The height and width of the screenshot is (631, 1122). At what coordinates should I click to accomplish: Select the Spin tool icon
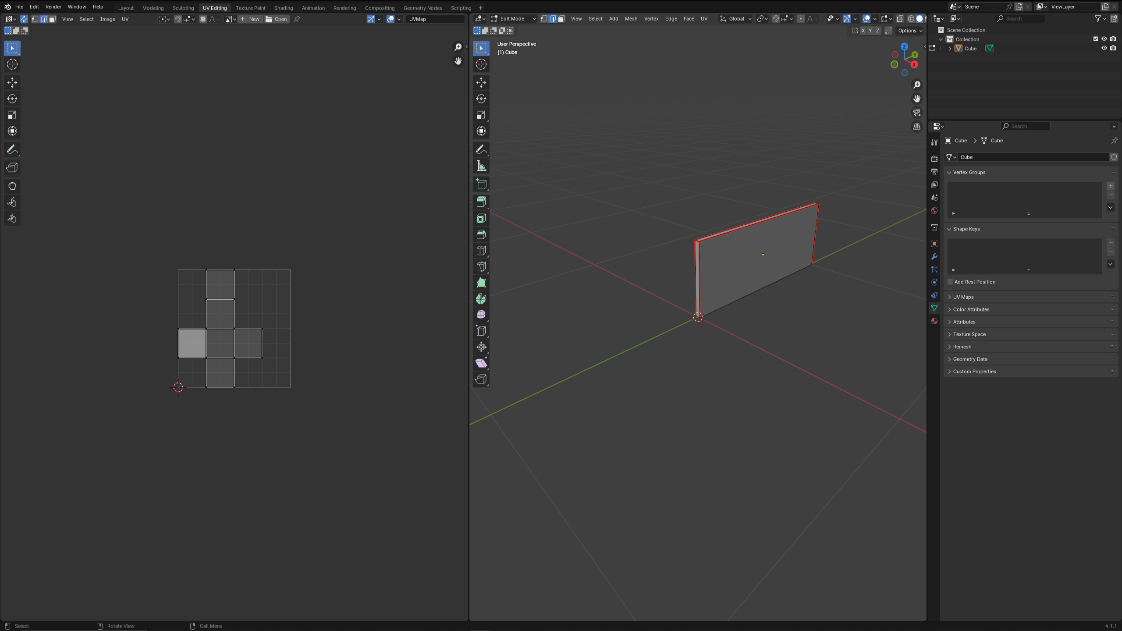click(x=481, y=299)
